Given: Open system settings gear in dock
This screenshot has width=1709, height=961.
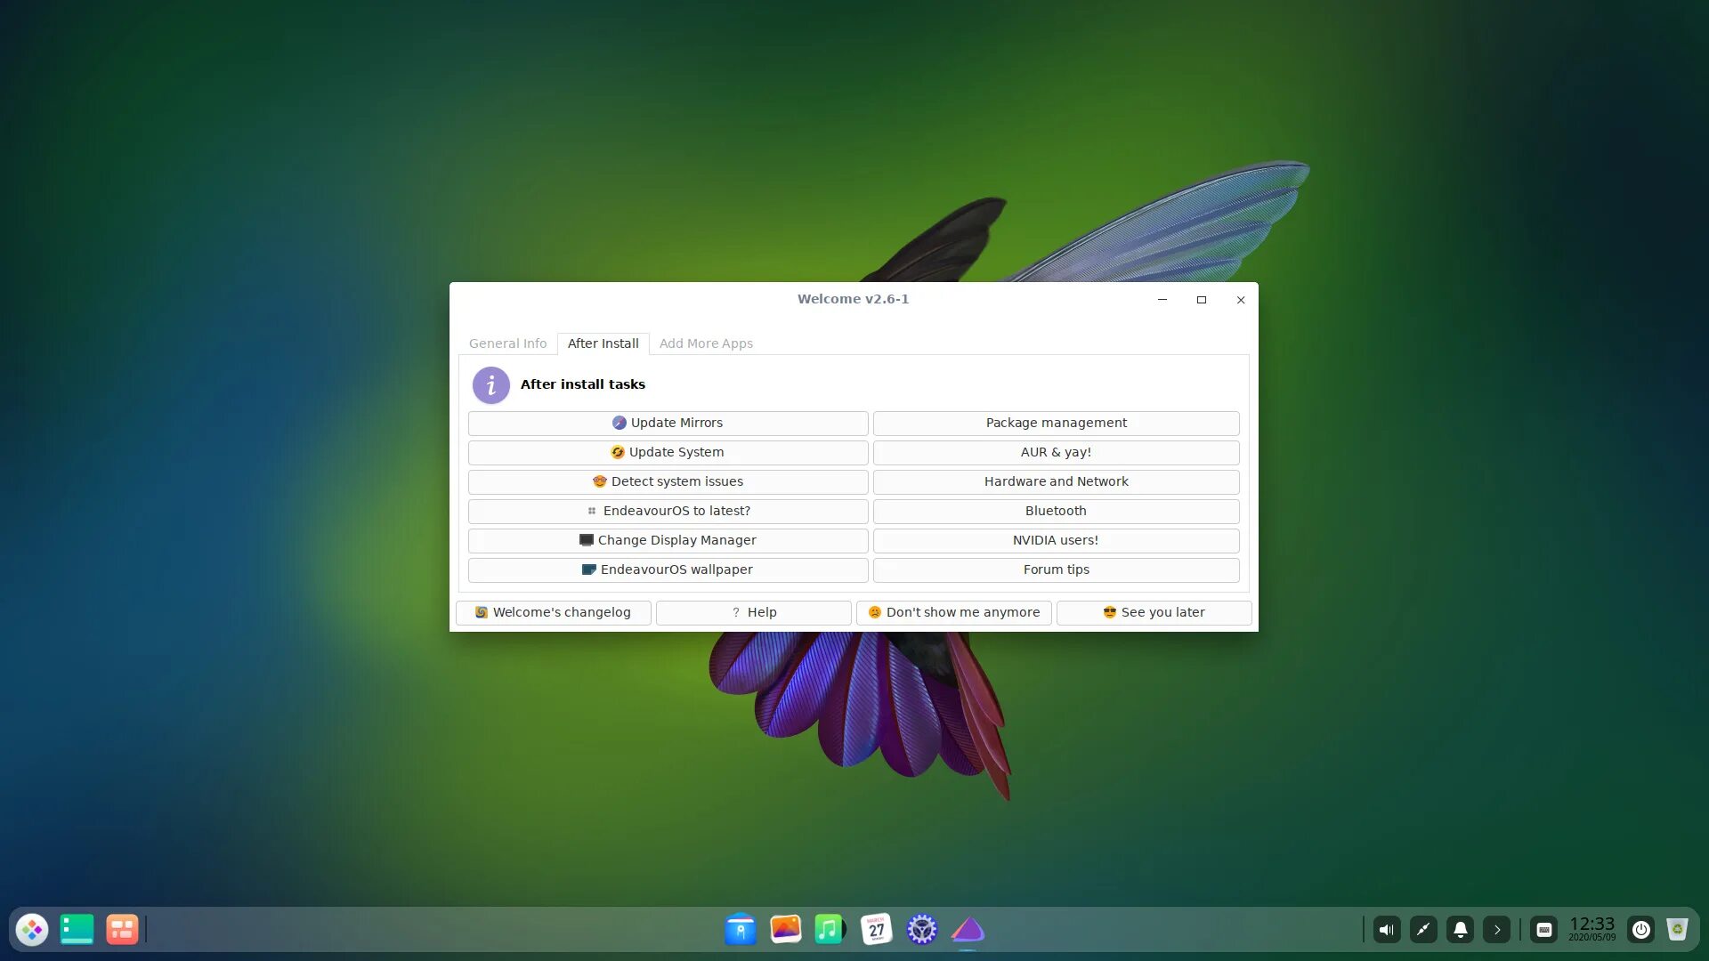Looking at the screenshot, I should point(921,930).
